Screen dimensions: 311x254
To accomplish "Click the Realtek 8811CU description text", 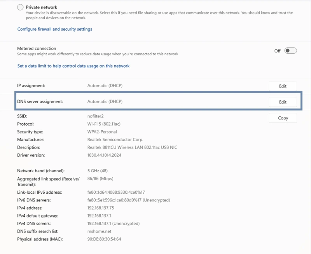I will 132,147.
